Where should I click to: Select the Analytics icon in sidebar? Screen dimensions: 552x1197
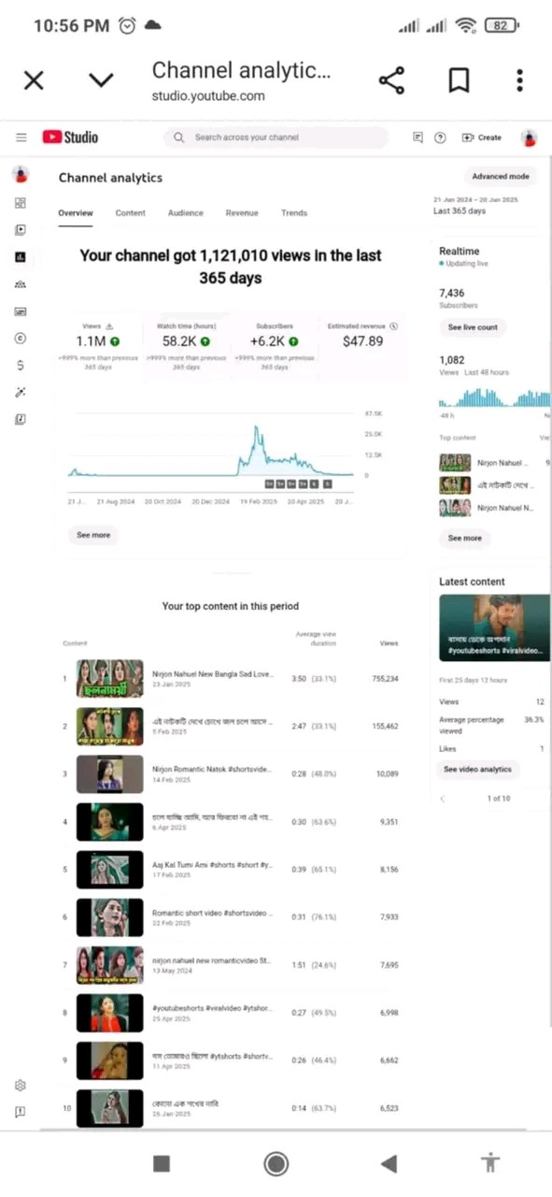coord(21,257)
